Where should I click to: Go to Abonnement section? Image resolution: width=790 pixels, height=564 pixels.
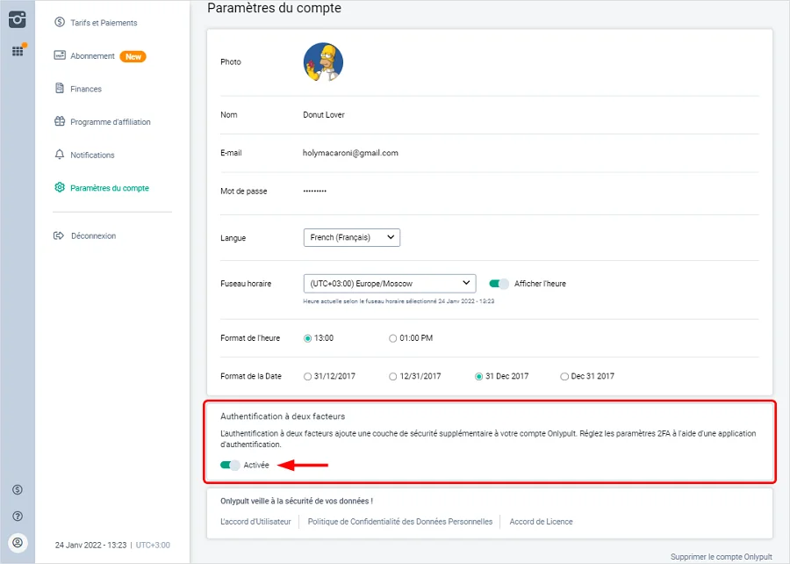[92, 56]
